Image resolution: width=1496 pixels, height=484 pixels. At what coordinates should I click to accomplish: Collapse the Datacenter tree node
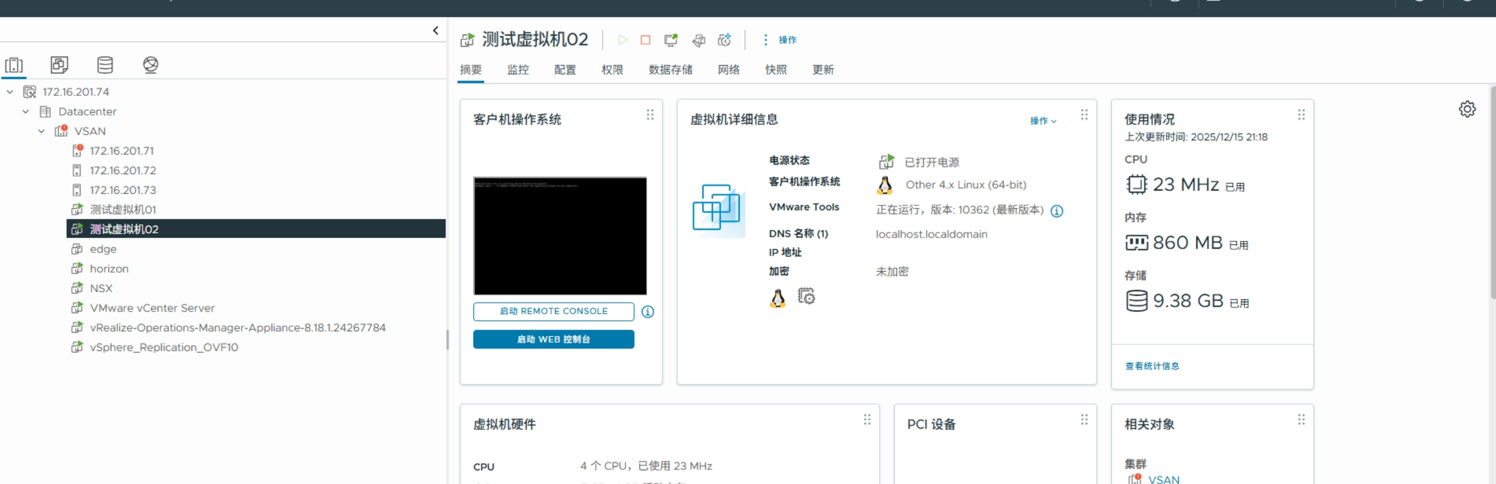(26, 112)
